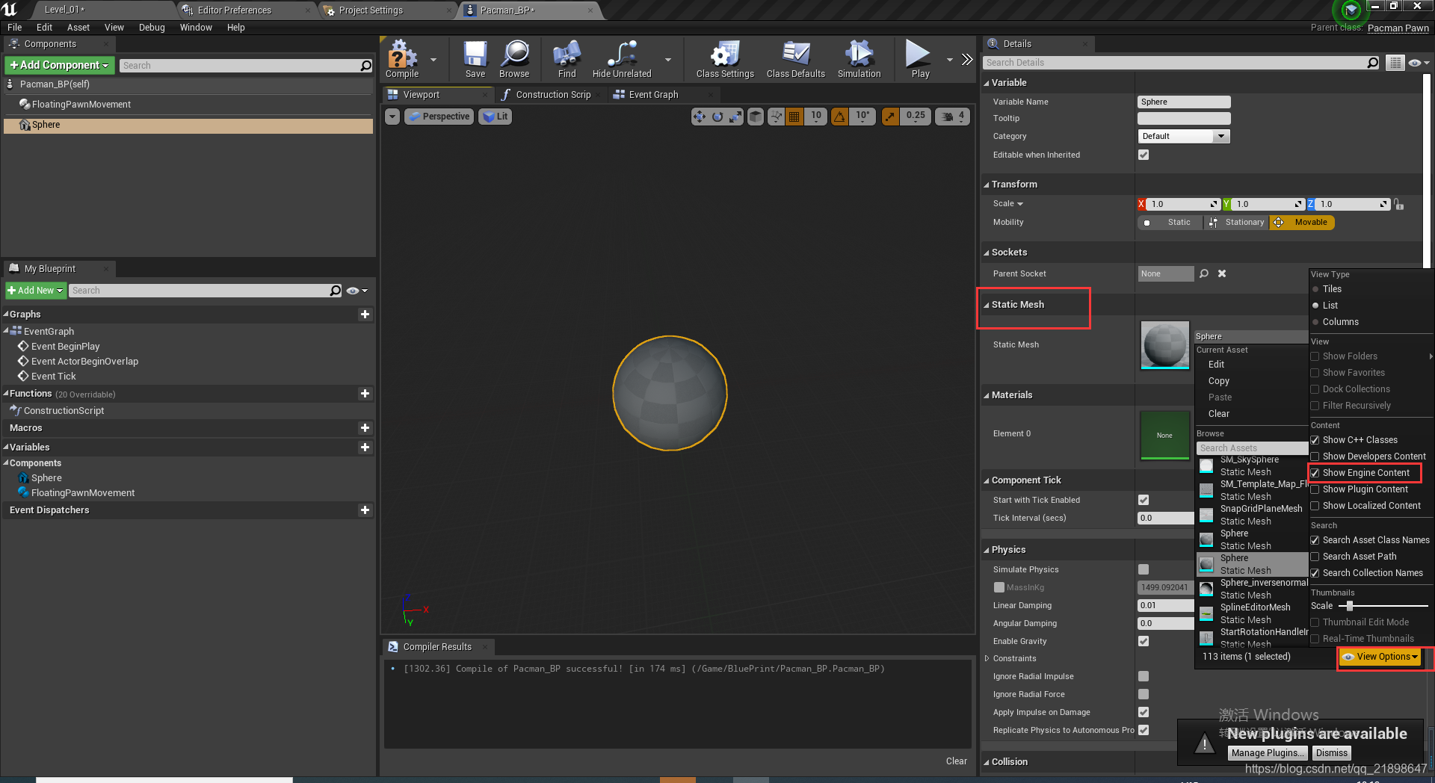Switch to Project Settings tab

click(371, 10)
